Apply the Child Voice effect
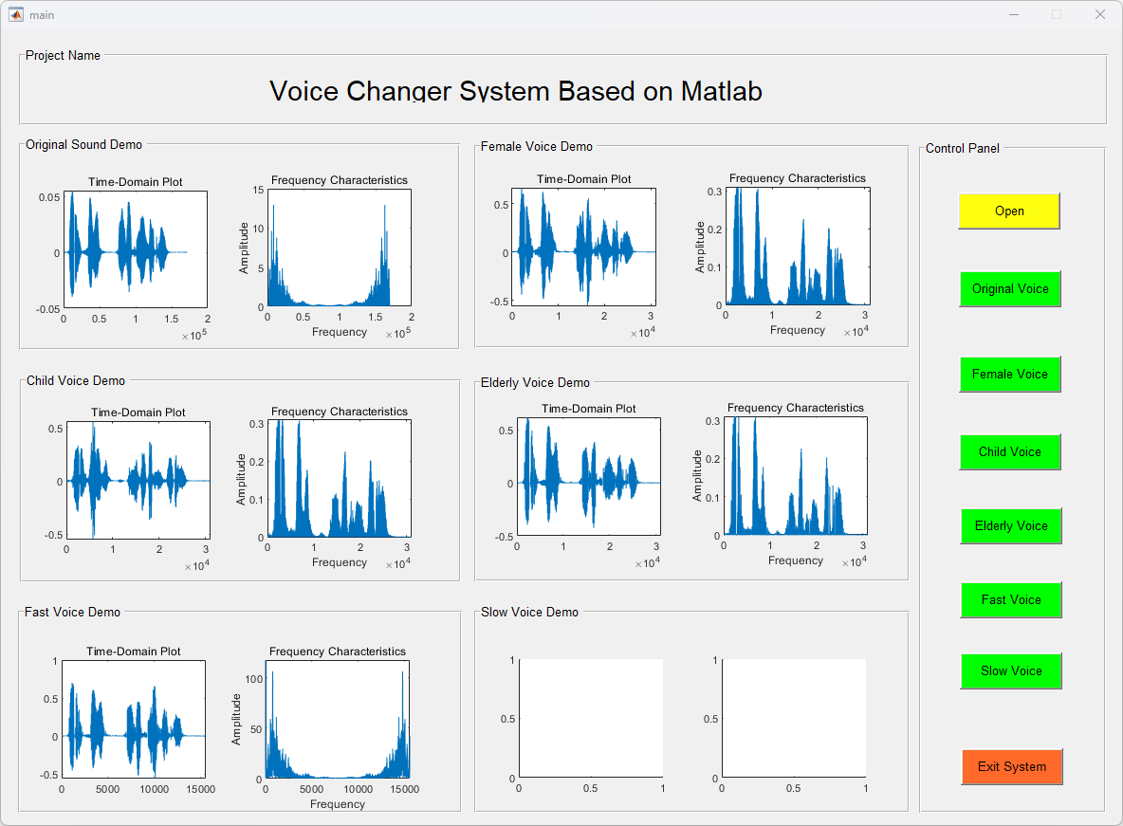The width and height of the screenshot is (1123, 826). tap(1010, 452)
